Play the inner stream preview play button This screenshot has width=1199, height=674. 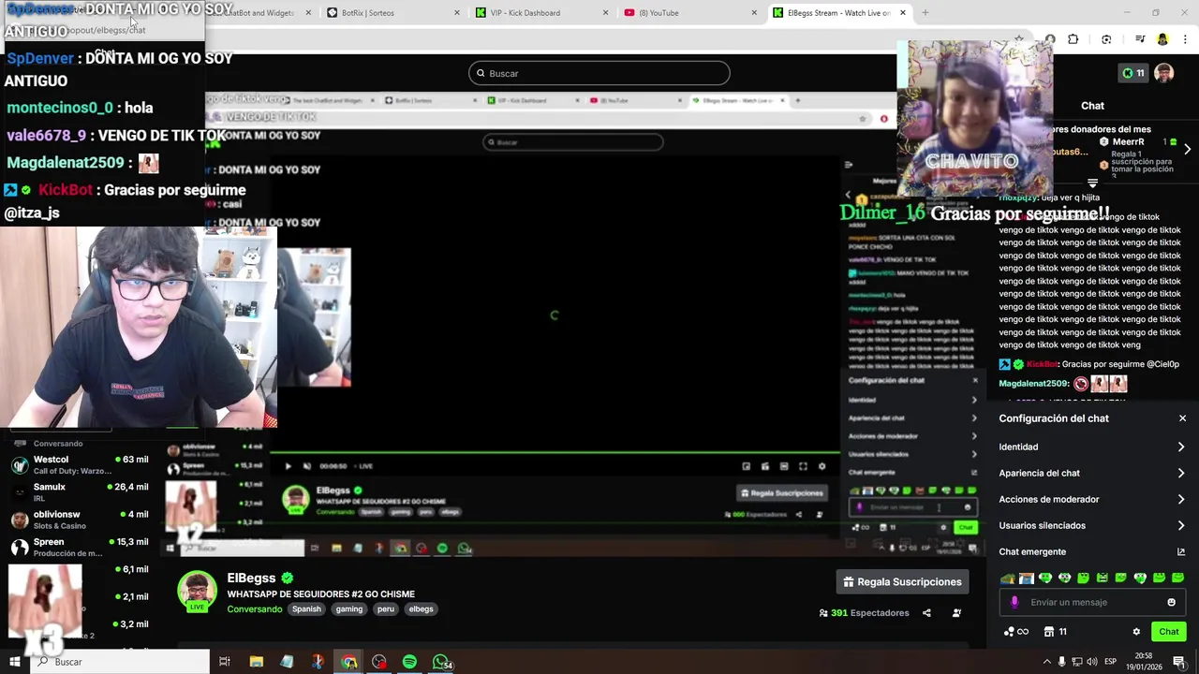click(x=288, y=466)
